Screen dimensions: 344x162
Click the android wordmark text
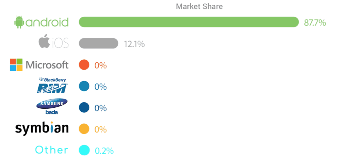tap(47, 22)
